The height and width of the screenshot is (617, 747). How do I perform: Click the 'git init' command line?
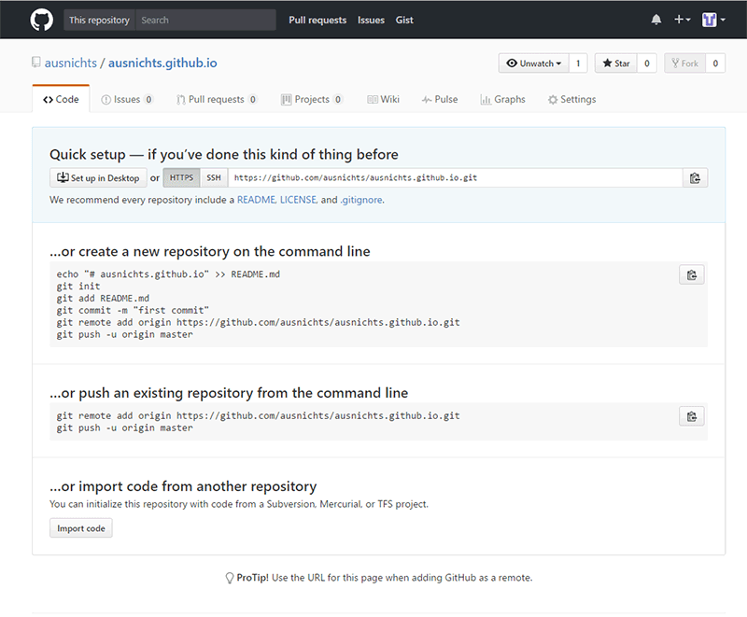coord(78,287)
